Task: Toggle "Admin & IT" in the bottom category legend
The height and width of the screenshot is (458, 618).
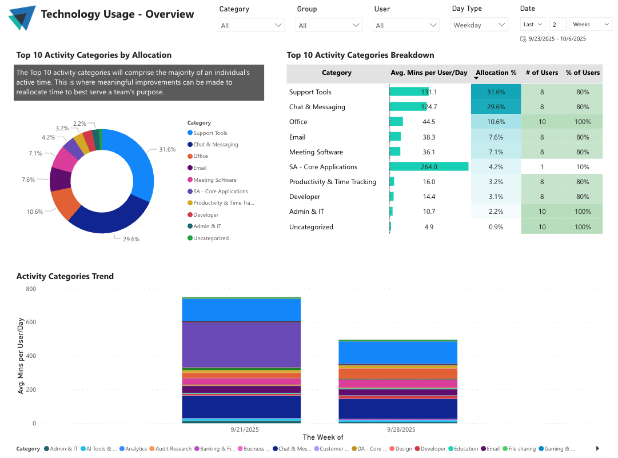Action: point(63,448)
